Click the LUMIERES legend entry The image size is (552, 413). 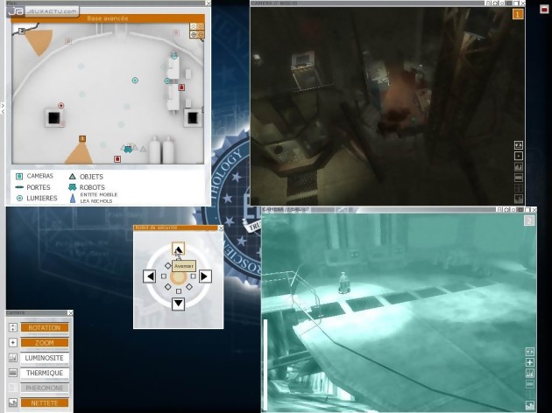pos(37,199)
